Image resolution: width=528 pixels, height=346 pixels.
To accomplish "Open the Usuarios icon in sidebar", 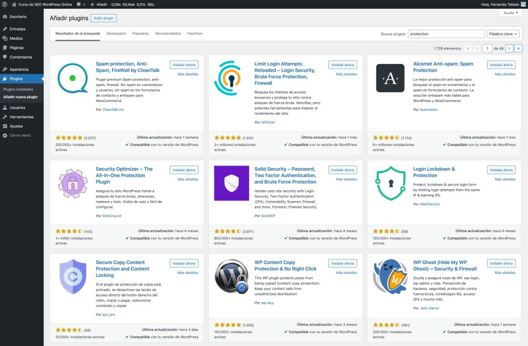I will point(5,108).
